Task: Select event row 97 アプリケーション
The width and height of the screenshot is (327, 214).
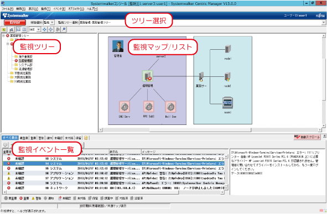Action: click(113, 179)
